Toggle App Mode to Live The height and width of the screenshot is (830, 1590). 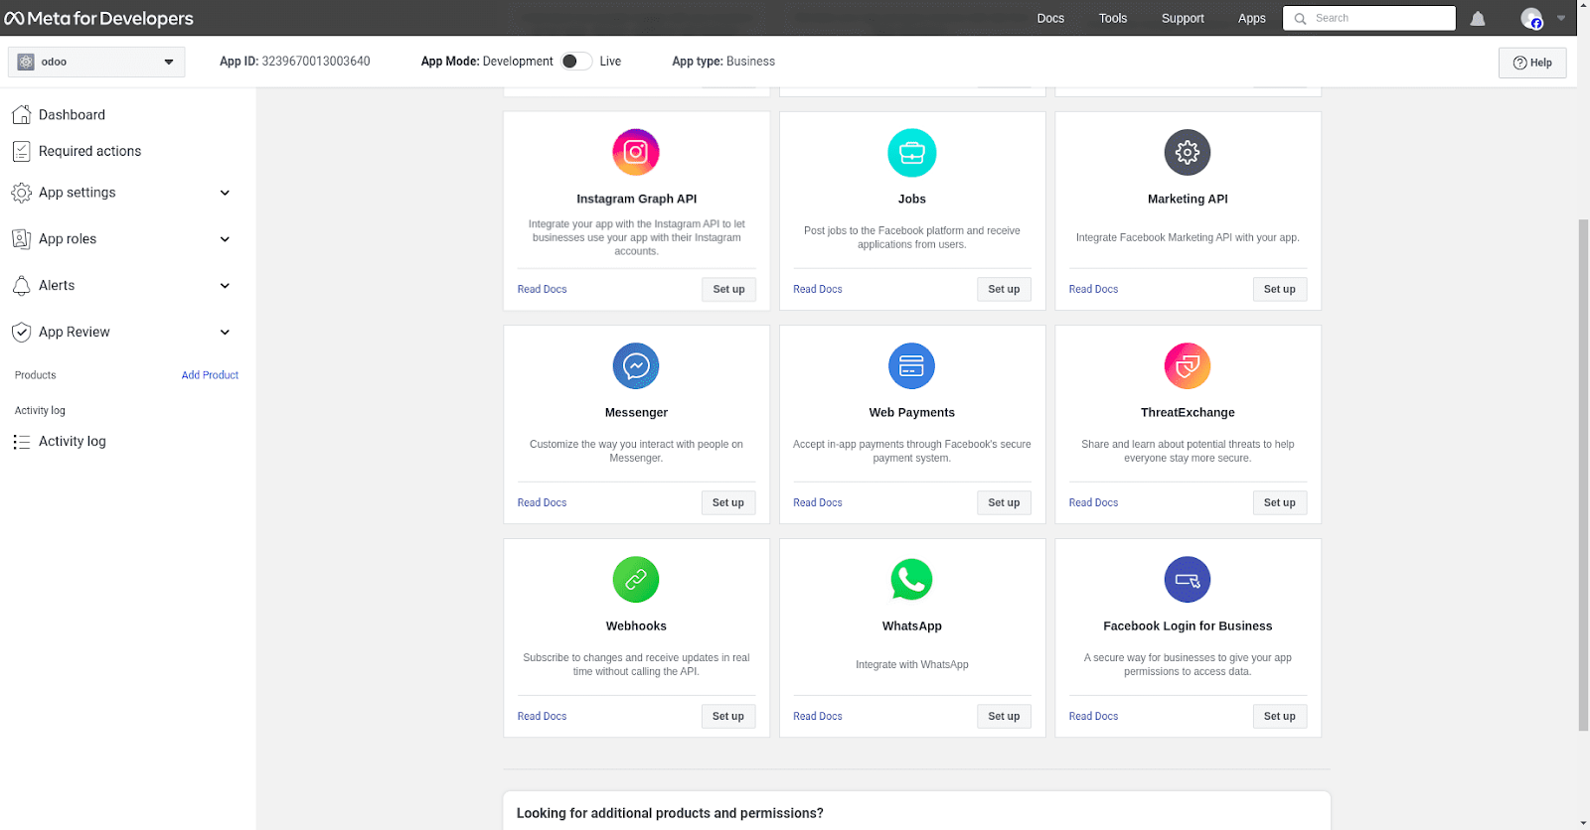576,62
